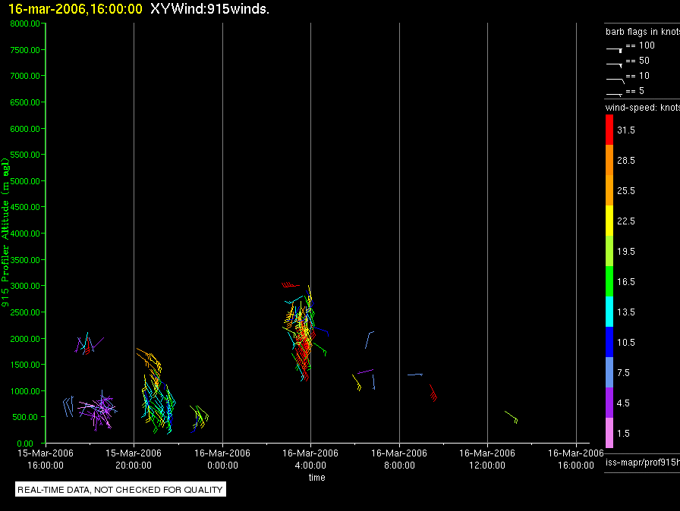Image resolution: width=680 pixels, height=511 pixels.
Task: Click the 16-Mar-2006 12:00:00 time axis label
Action: pyautogui.click(x=487, y=459)
